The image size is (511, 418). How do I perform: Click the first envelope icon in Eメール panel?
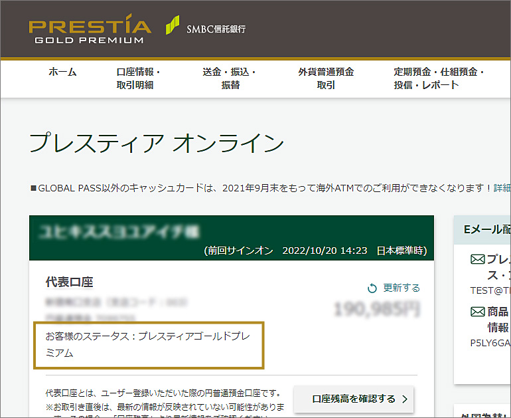click(x=477, y=259)
